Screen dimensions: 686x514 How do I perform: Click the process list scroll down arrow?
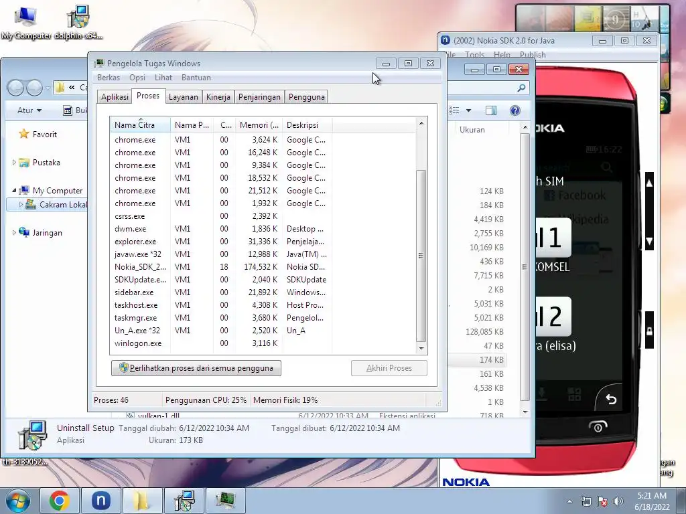pos(421,348)
